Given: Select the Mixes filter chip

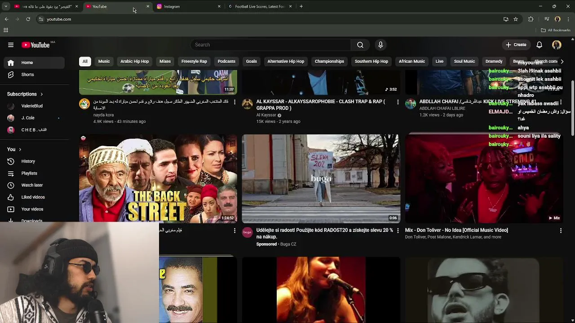Looking at the screenshot, I should coord(165,61).
